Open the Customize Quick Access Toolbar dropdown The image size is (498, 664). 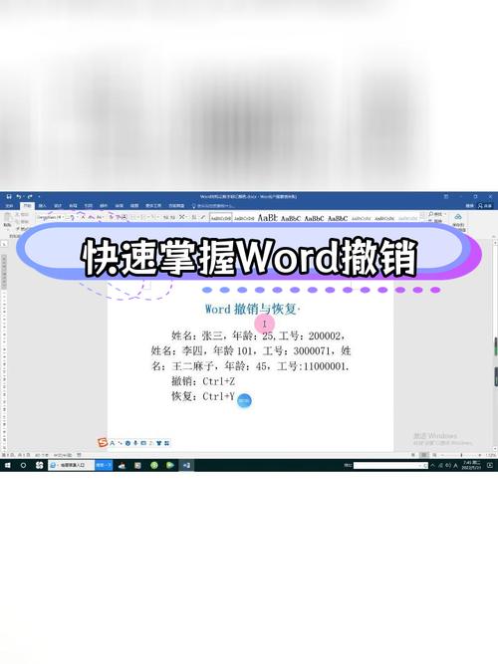[39, 196]
